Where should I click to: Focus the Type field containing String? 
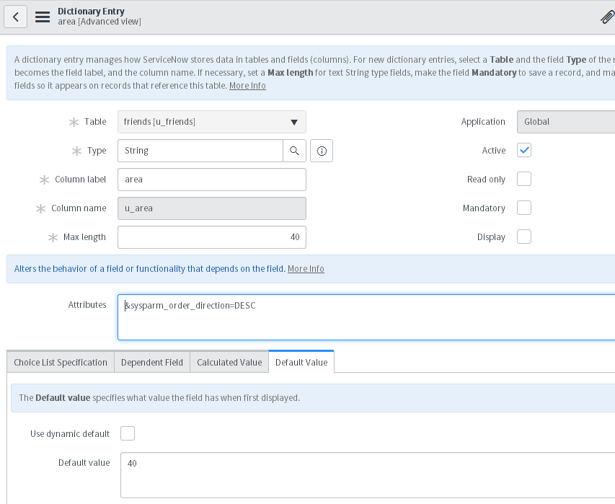(x=200, y=151)
